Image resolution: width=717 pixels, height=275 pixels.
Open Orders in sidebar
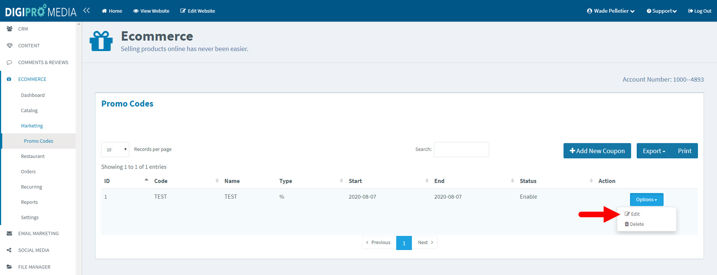pos(28,171)
